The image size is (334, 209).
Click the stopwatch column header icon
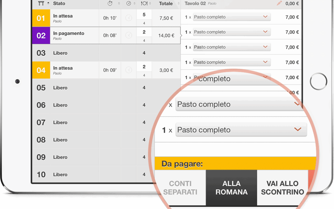(x=110, y=3)
